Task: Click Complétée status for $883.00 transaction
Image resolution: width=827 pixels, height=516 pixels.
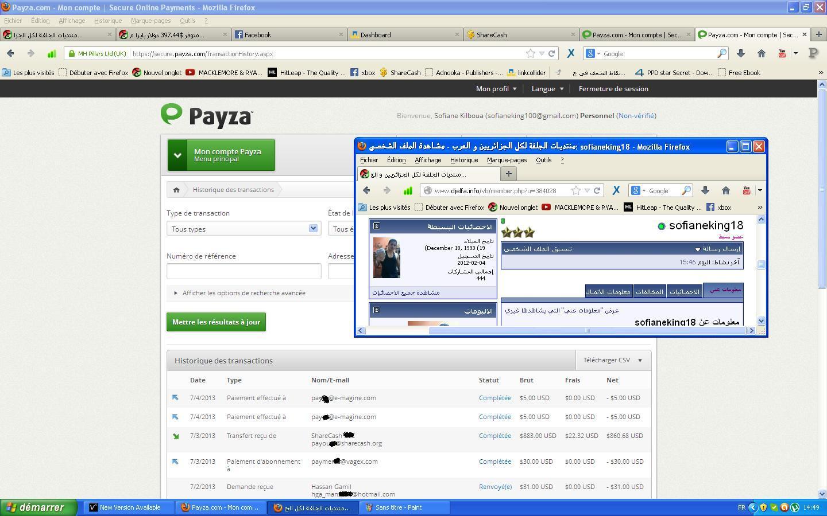Action: point(495,436)
